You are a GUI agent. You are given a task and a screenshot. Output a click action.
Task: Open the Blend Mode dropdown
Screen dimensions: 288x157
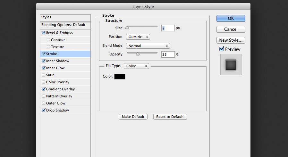(x=148, y=46)
